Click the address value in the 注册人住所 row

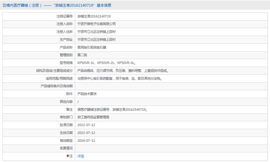96,32
